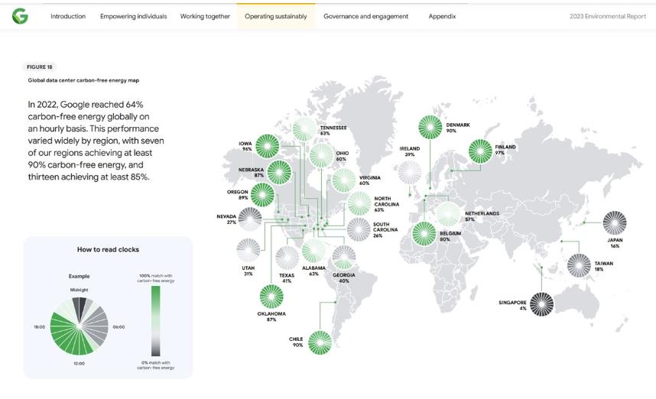The image size is (656, 399).
Task: Click the Nevada clock icon
Action: pyautogui.click(x=250, y=219)
